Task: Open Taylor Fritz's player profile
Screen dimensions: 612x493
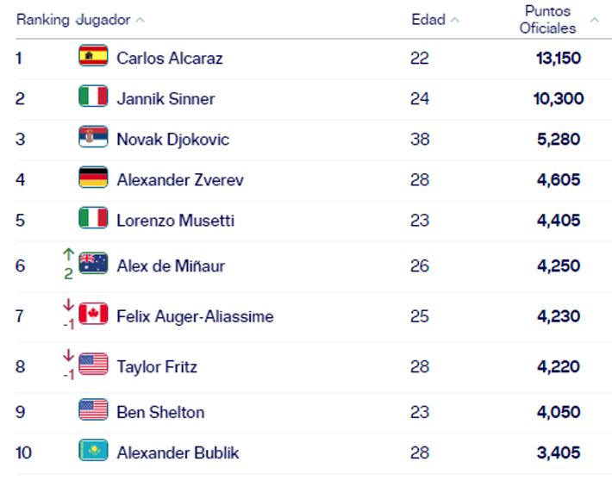Action: coord(157,366)
